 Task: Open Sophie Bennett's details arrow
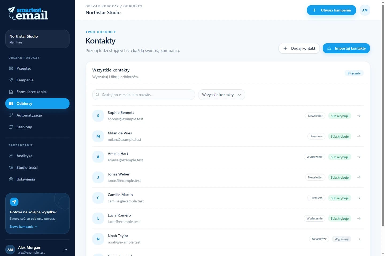[359, 116]
